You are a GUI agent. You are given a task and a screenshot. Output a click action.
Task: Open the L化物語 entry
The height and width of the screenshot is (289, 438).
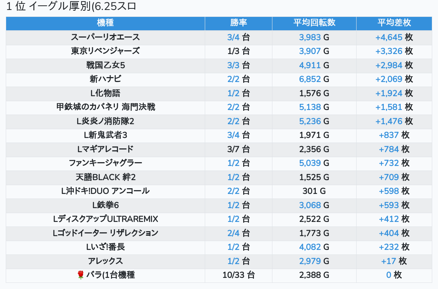coord(105,93)
